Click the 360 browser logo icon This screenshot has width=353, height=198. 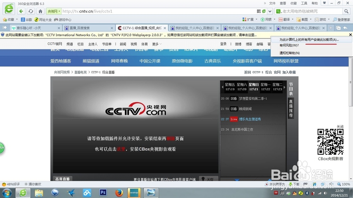pyautogui.click(x=9, y=9)
